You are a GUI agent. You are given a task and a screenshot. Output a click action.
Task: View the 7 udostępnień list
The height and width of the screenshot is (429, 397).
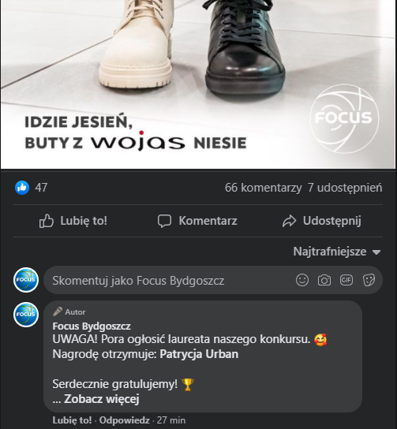(x=345, y=188)
